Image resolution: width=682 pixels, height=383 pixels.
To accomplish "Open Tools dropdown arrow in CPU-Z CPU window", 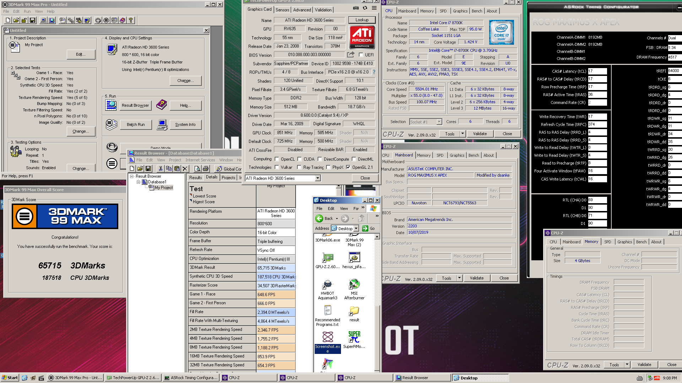I will click(x=462, y=134).
